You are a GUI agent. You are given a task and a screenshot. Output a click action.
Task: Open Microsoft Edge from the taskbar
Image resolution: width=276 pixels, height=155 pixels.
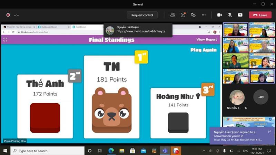(x=111, y=151)
